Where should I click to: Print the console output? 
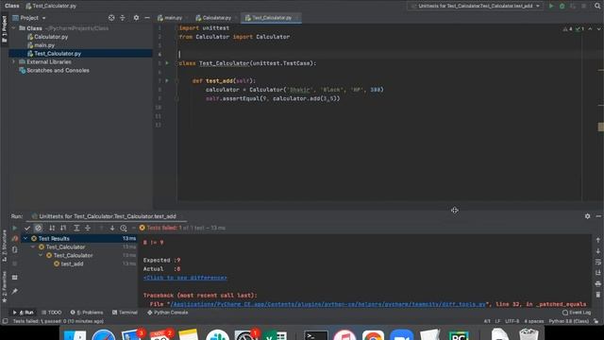point(597,283)
